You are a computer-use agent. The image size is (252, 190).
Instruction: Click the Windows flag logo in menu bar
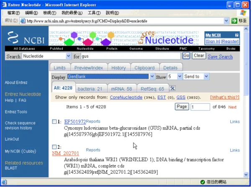[x=243, y=13]
